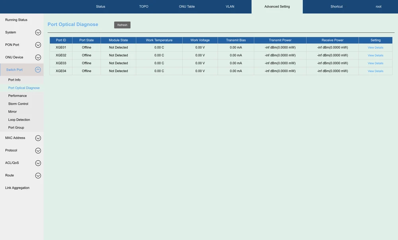View details of port XGE04
Screen dimensions: 398x240
(375, 71)
